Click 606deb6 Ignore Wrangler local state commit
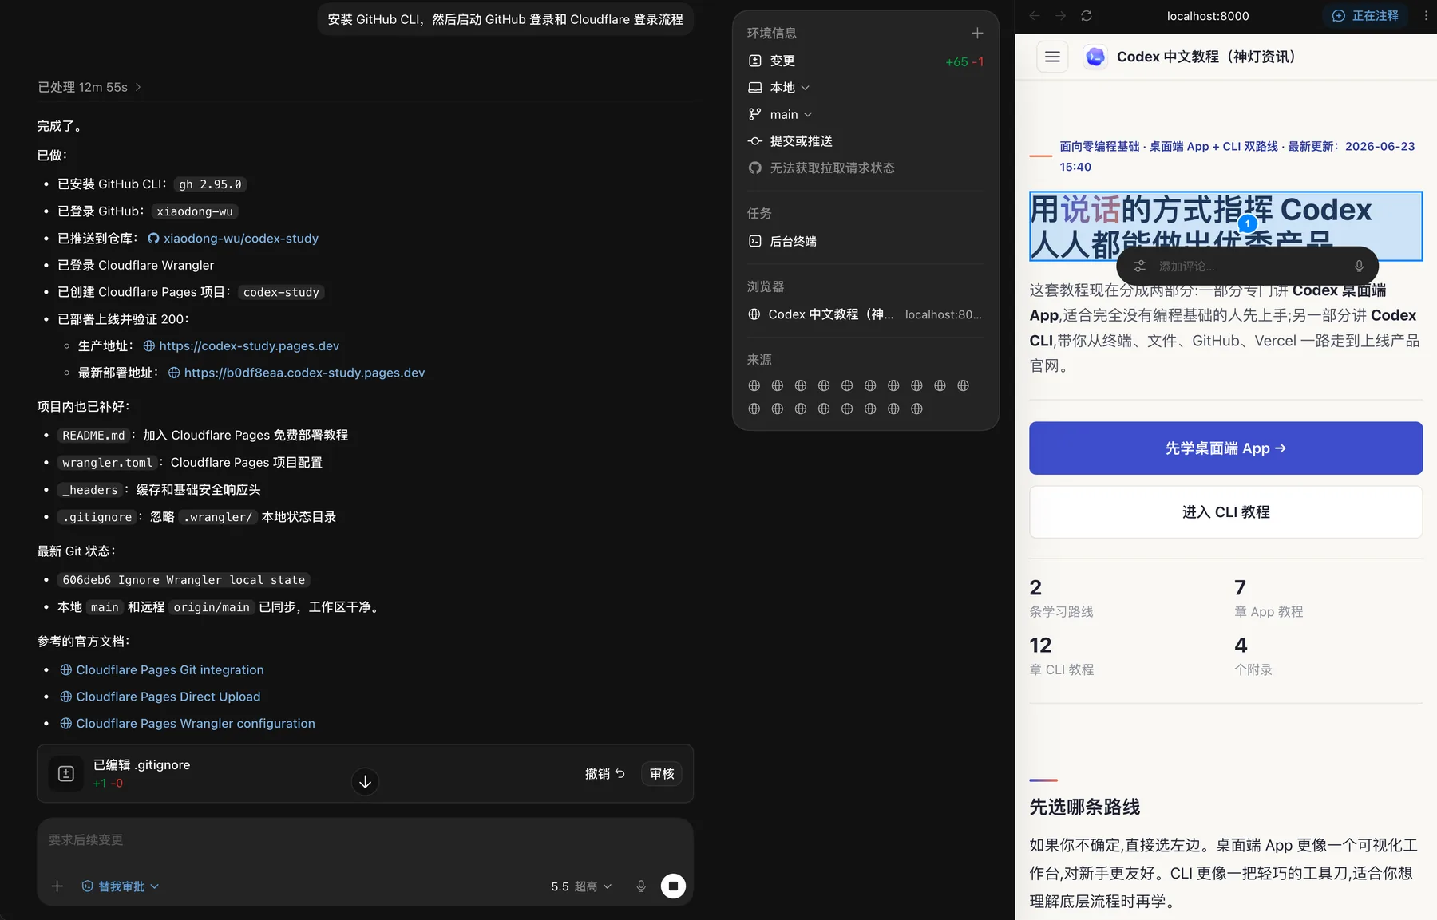Screen dimensions: 1437x920 [x=184, y=580]
